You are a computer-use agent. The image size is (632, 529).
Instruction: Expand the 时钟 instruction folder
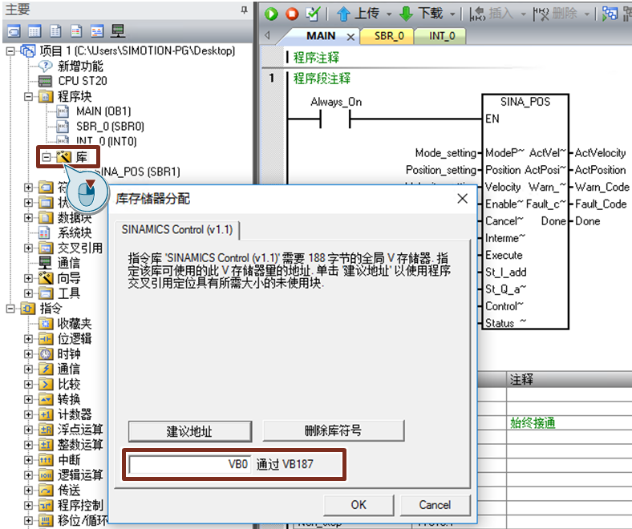[x=28, y=353]
